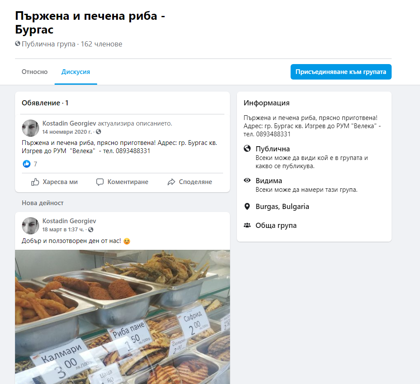Open the 18 март в 1:37 timestamp link
Screen dimensions: 420x384
coord(63,229)
